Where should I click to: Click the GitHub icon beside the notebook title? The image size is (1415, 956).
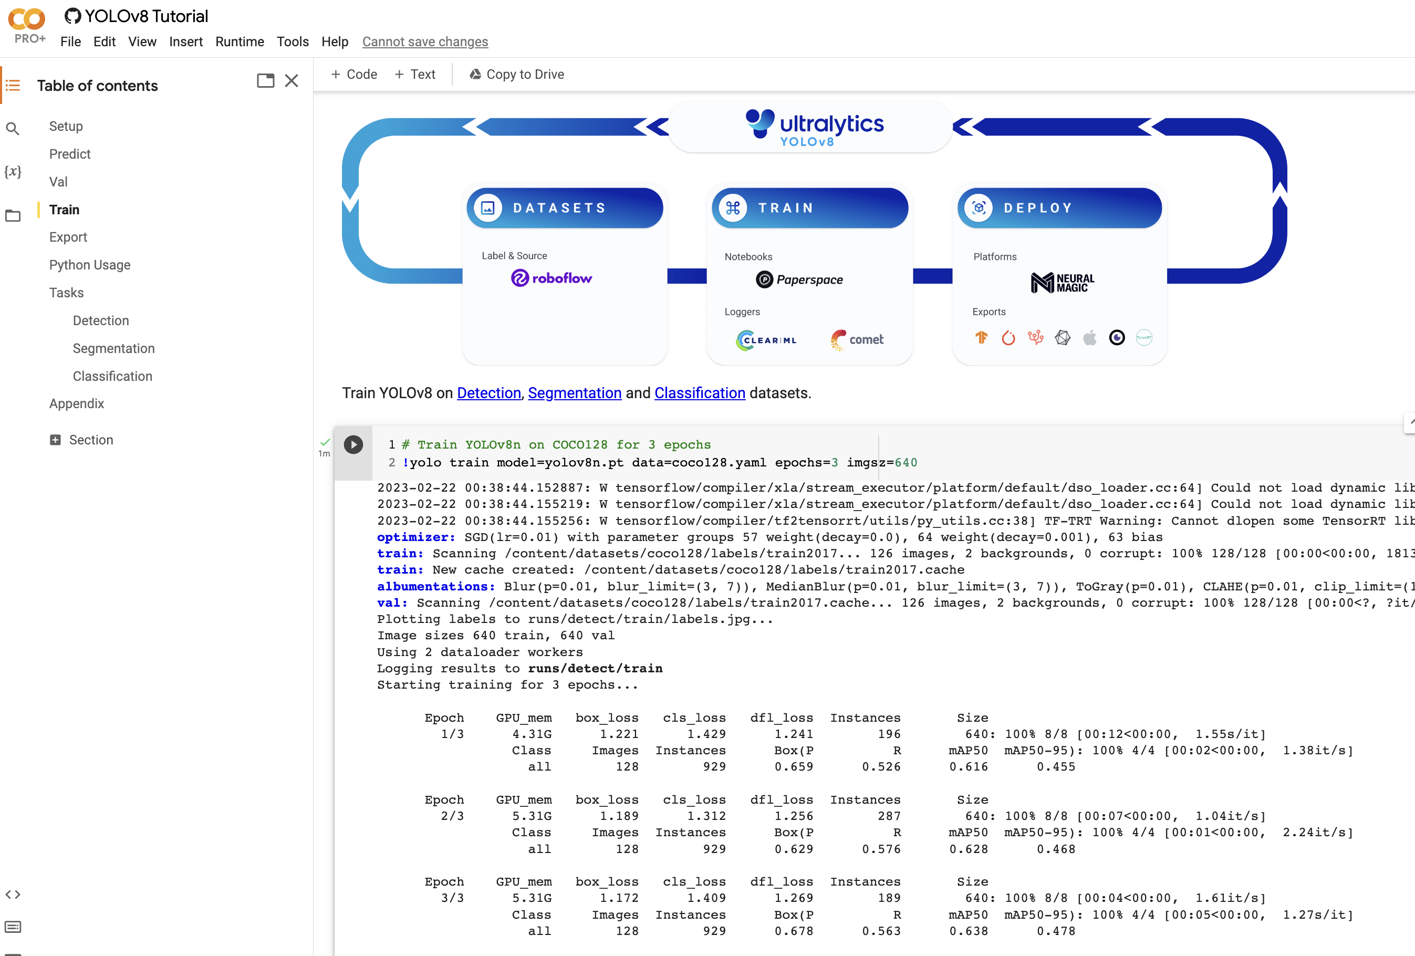[73, 16]
